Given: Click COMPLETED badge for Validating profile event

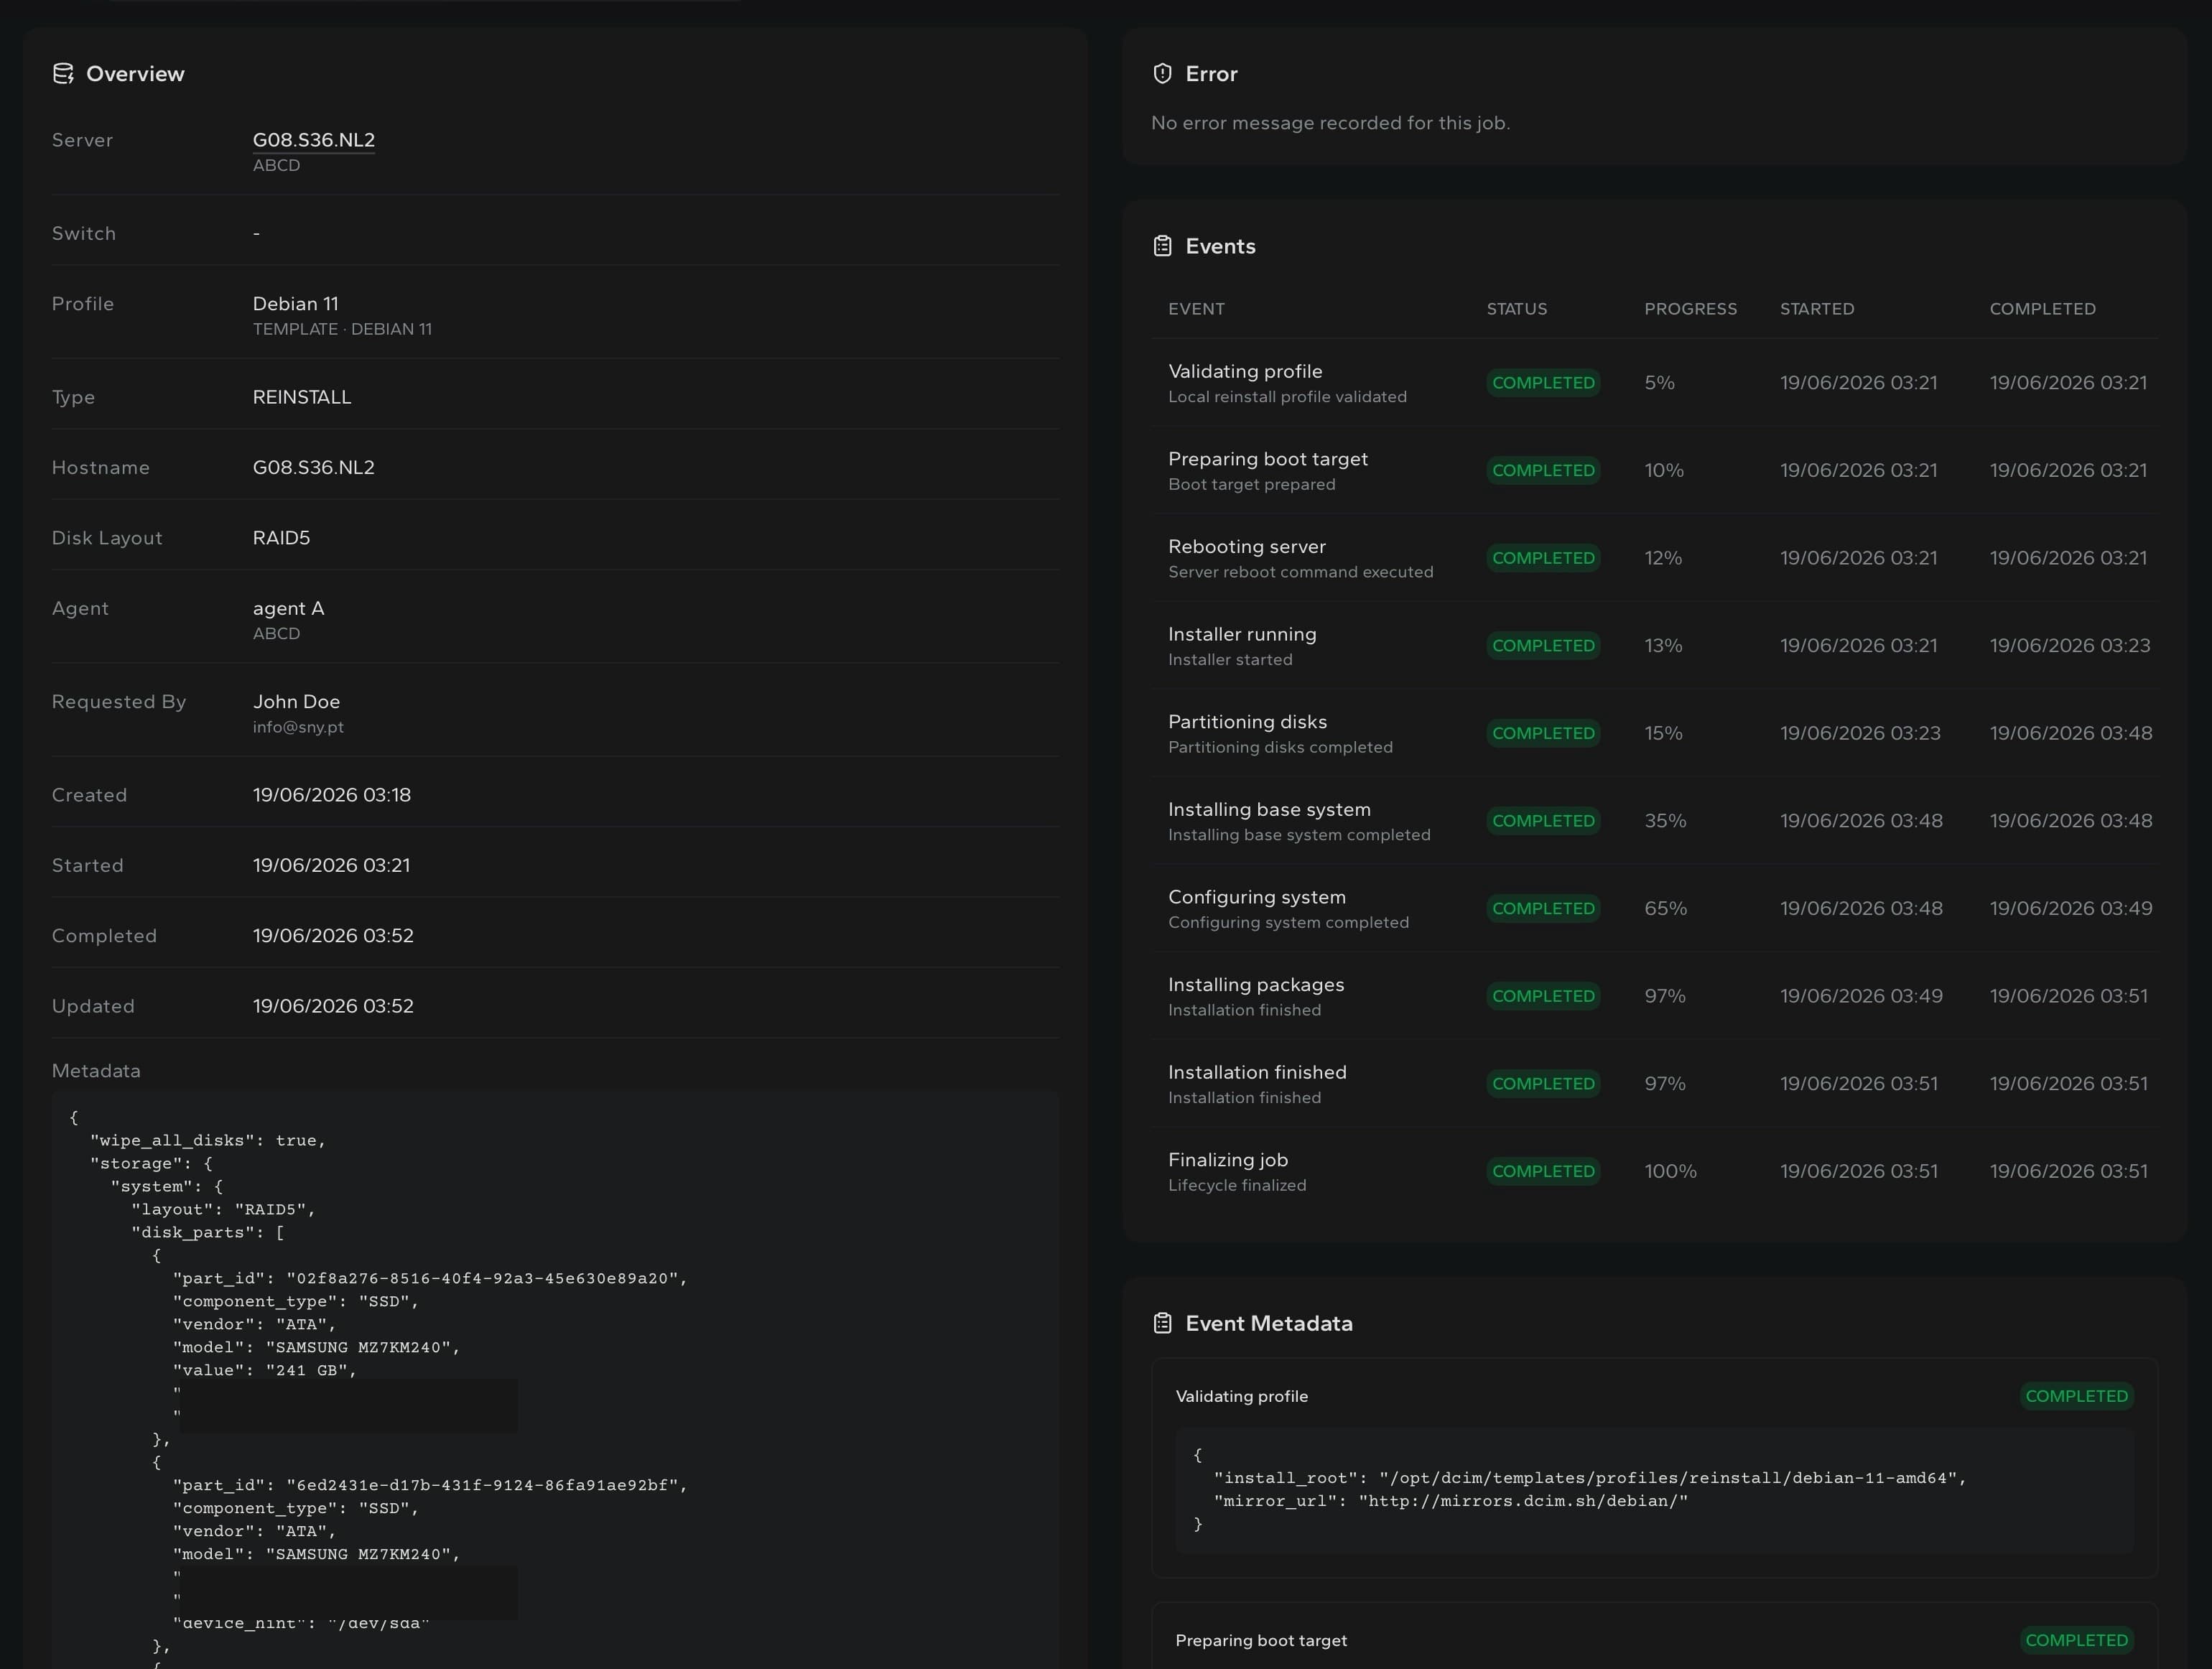Looking at the screenshot, I should 1543,383.
